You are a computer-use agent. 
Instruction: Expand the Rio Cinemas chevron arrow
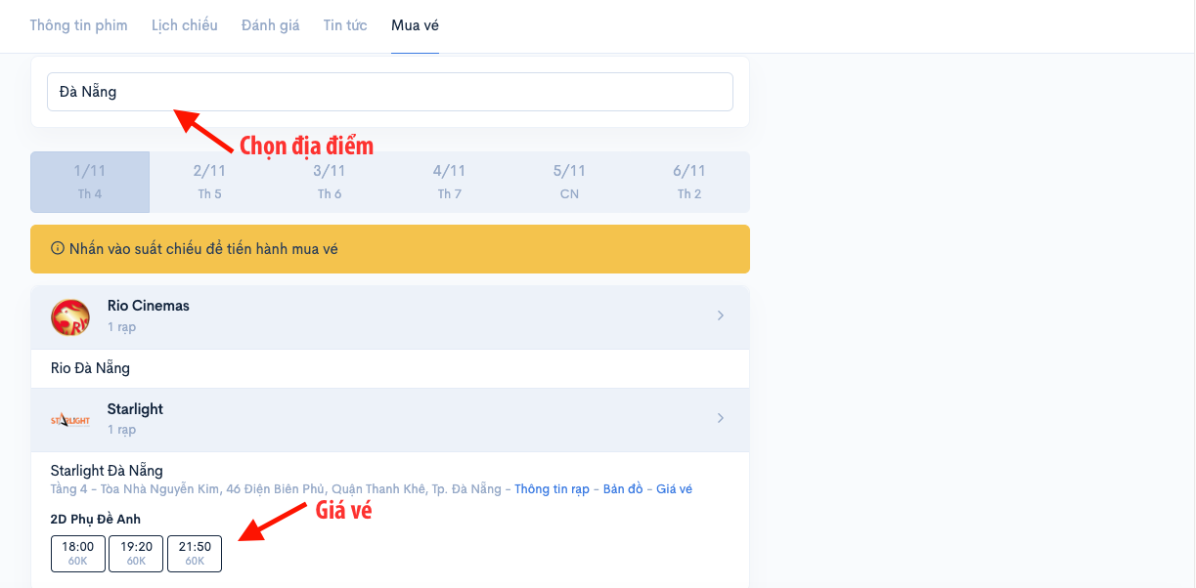click(x=721, y=315)
